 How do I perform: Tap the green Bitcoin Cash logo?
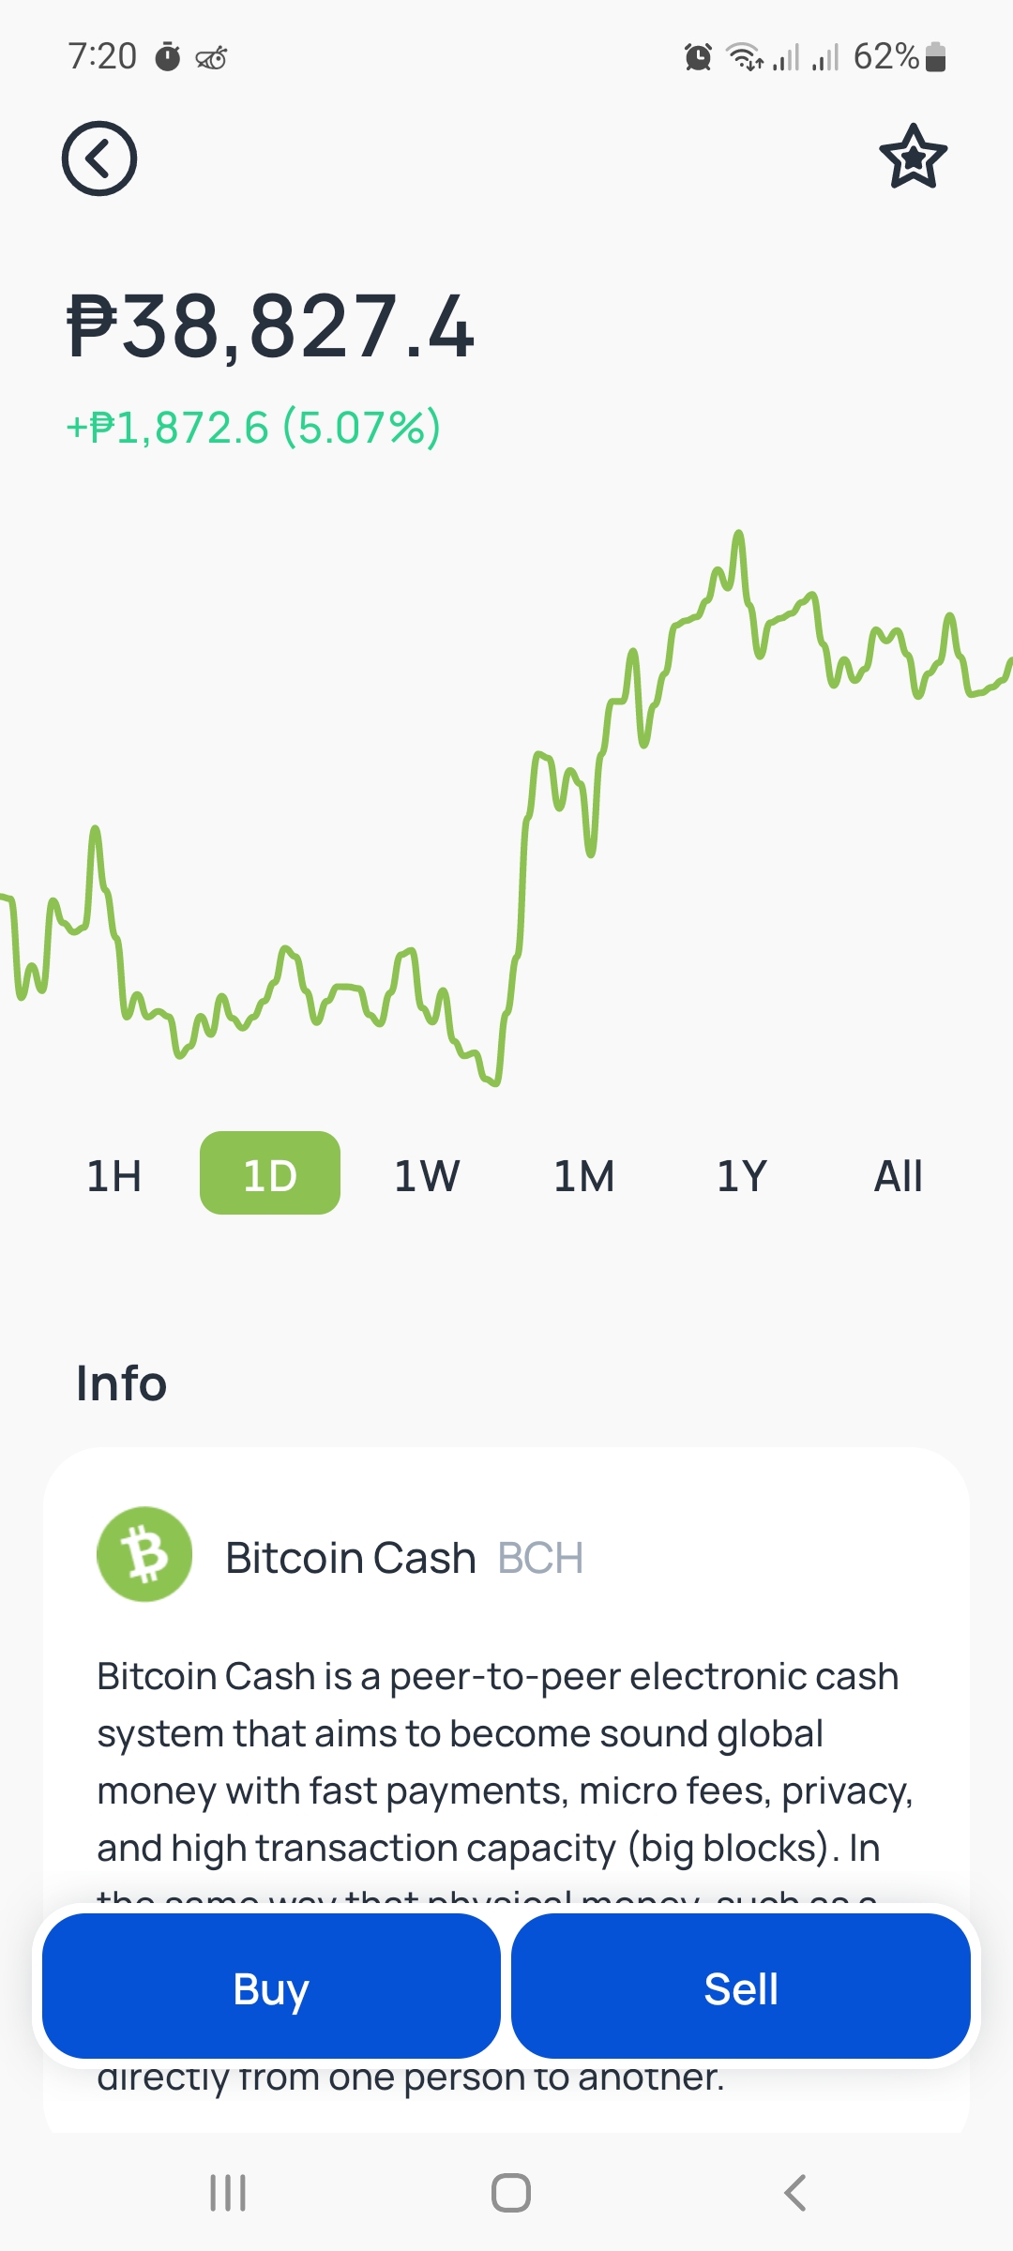point(144,1554)
